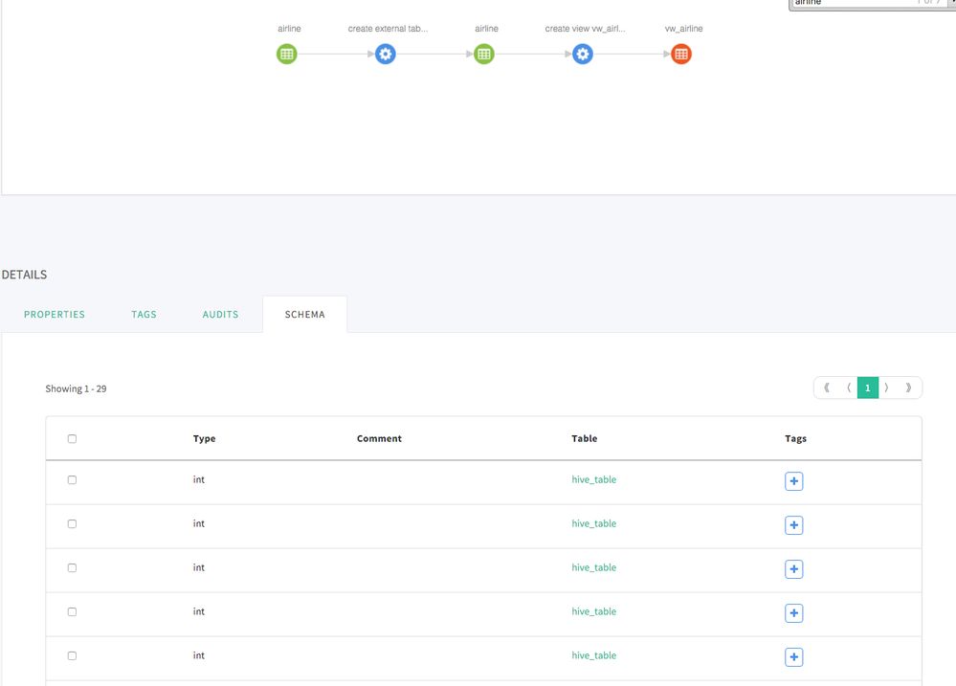Add a tag to the fifth schema row

tap(794, 656)
